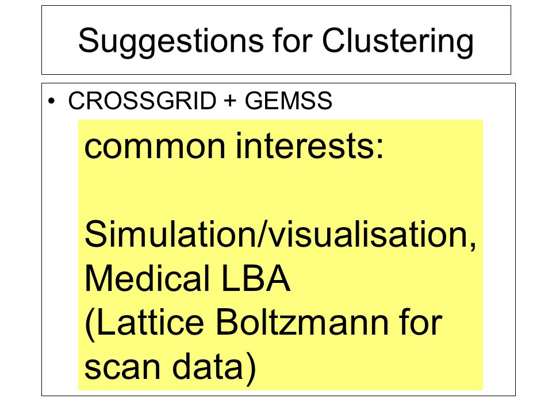Click the word "for" in the slide title
Screen dimensions: 552x414
coord(292,40)
